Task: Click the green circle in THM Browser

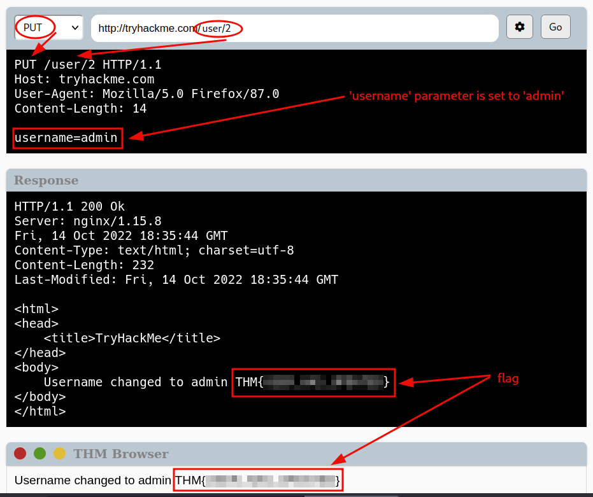Action: pyautogui.click(x=39, y=453)
